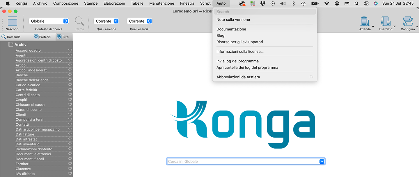Favorite the Agenti archive heart
The image size is (419, 177).
pyautogui.click(x=70, y=55)
